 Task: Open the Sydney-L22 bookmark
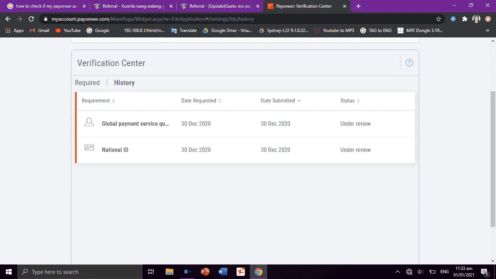284,31
